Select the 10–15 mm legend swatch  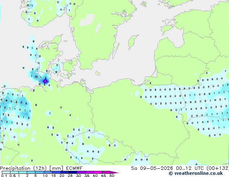[x=48, y=172]
